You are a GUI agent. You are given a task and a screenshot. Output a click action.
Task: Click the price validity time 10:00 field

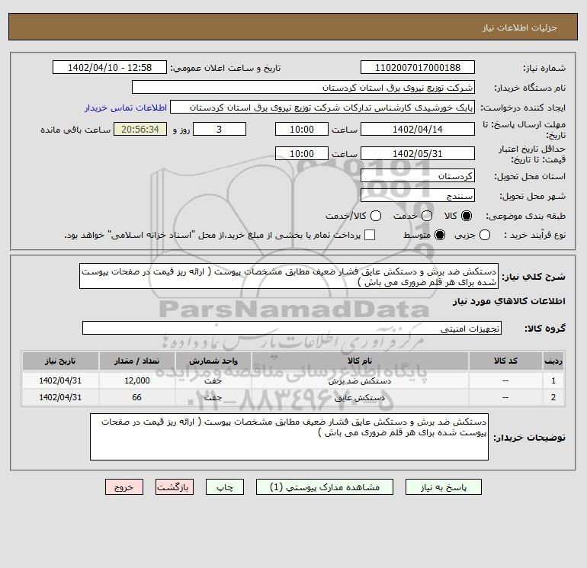(x=302, y=153)
